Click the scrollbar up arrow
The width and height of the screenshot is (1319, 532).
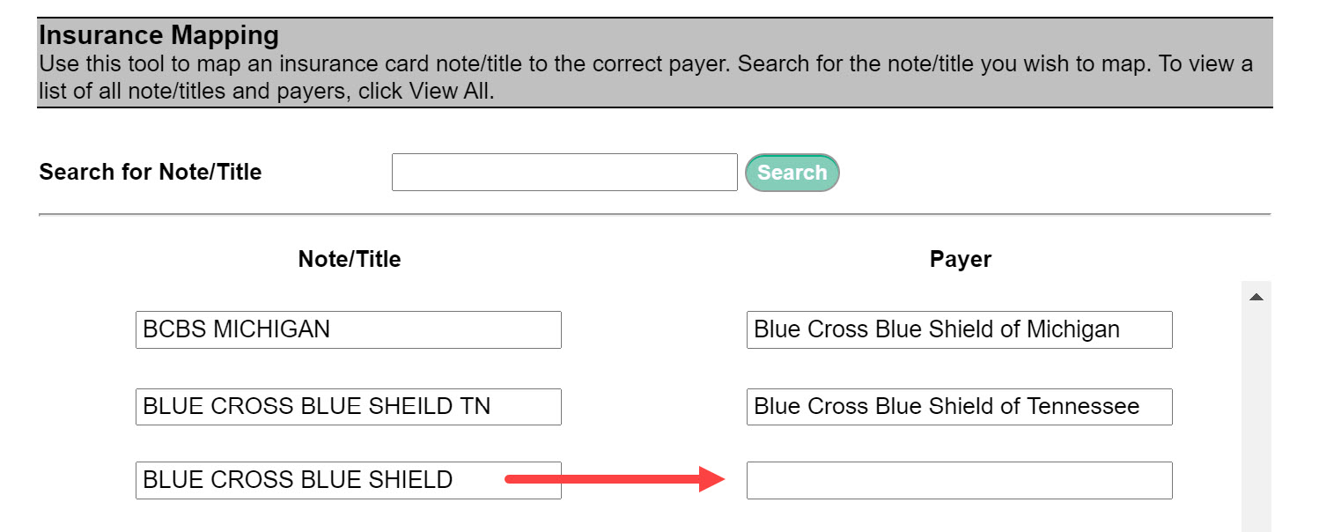tap(1256, 298)
